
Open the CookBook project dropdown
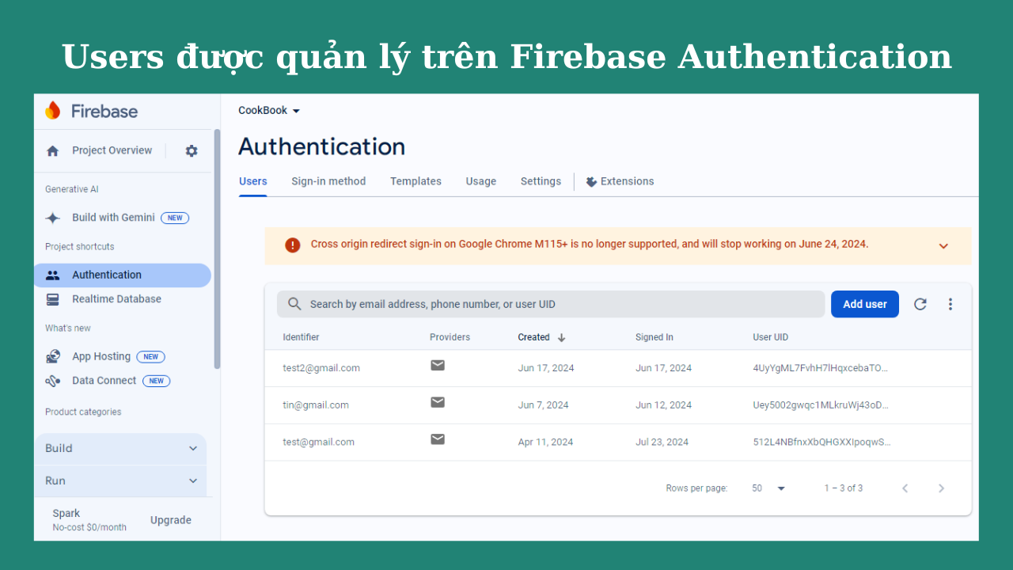269,111
